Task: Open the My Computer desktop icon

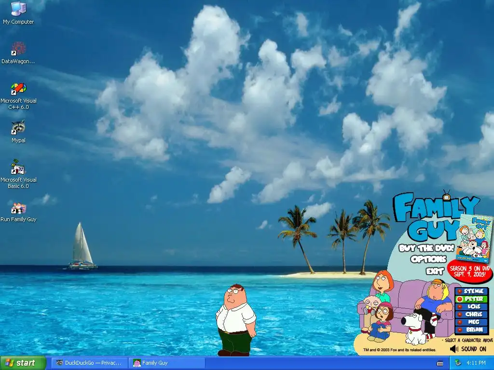Action: (18, 13)
